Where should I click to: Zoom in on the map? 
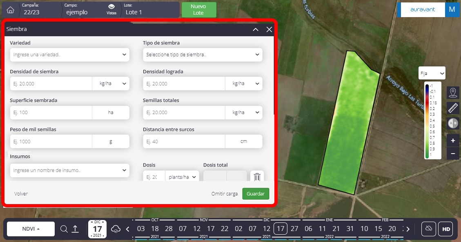pos(453,141)
